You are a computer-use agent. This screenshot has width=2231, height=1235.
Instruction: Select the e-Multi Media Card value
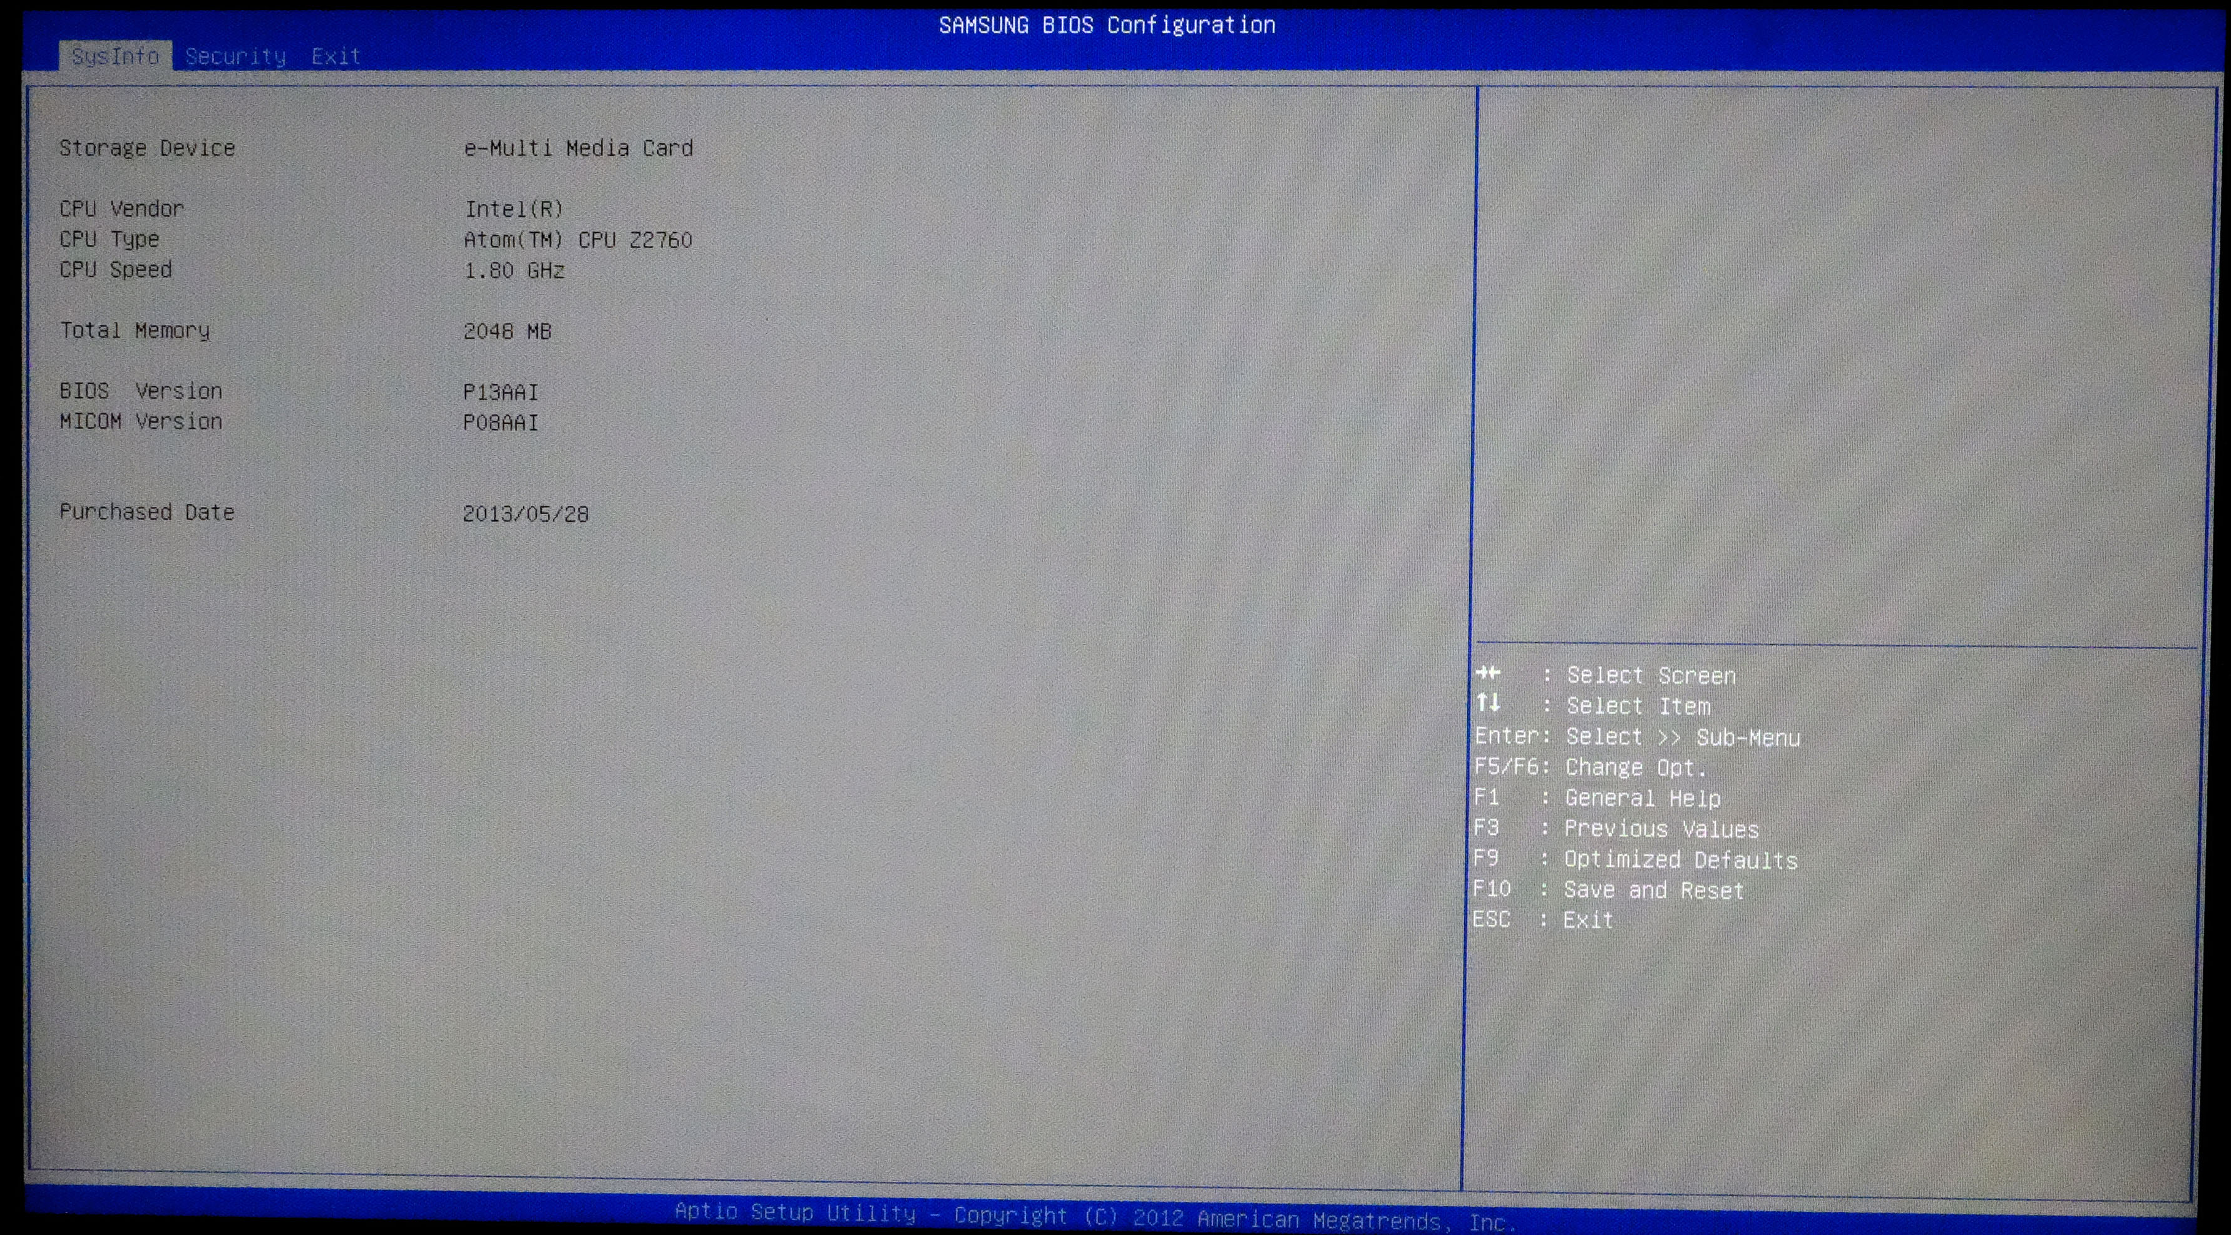coord(578,148)
